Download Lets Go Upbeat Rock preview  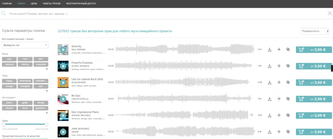[270, 82]
